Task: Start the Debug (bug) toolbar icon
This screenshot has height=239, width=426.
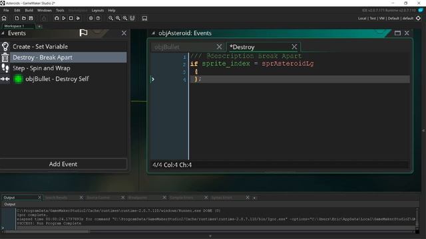Action: [57, 19]
